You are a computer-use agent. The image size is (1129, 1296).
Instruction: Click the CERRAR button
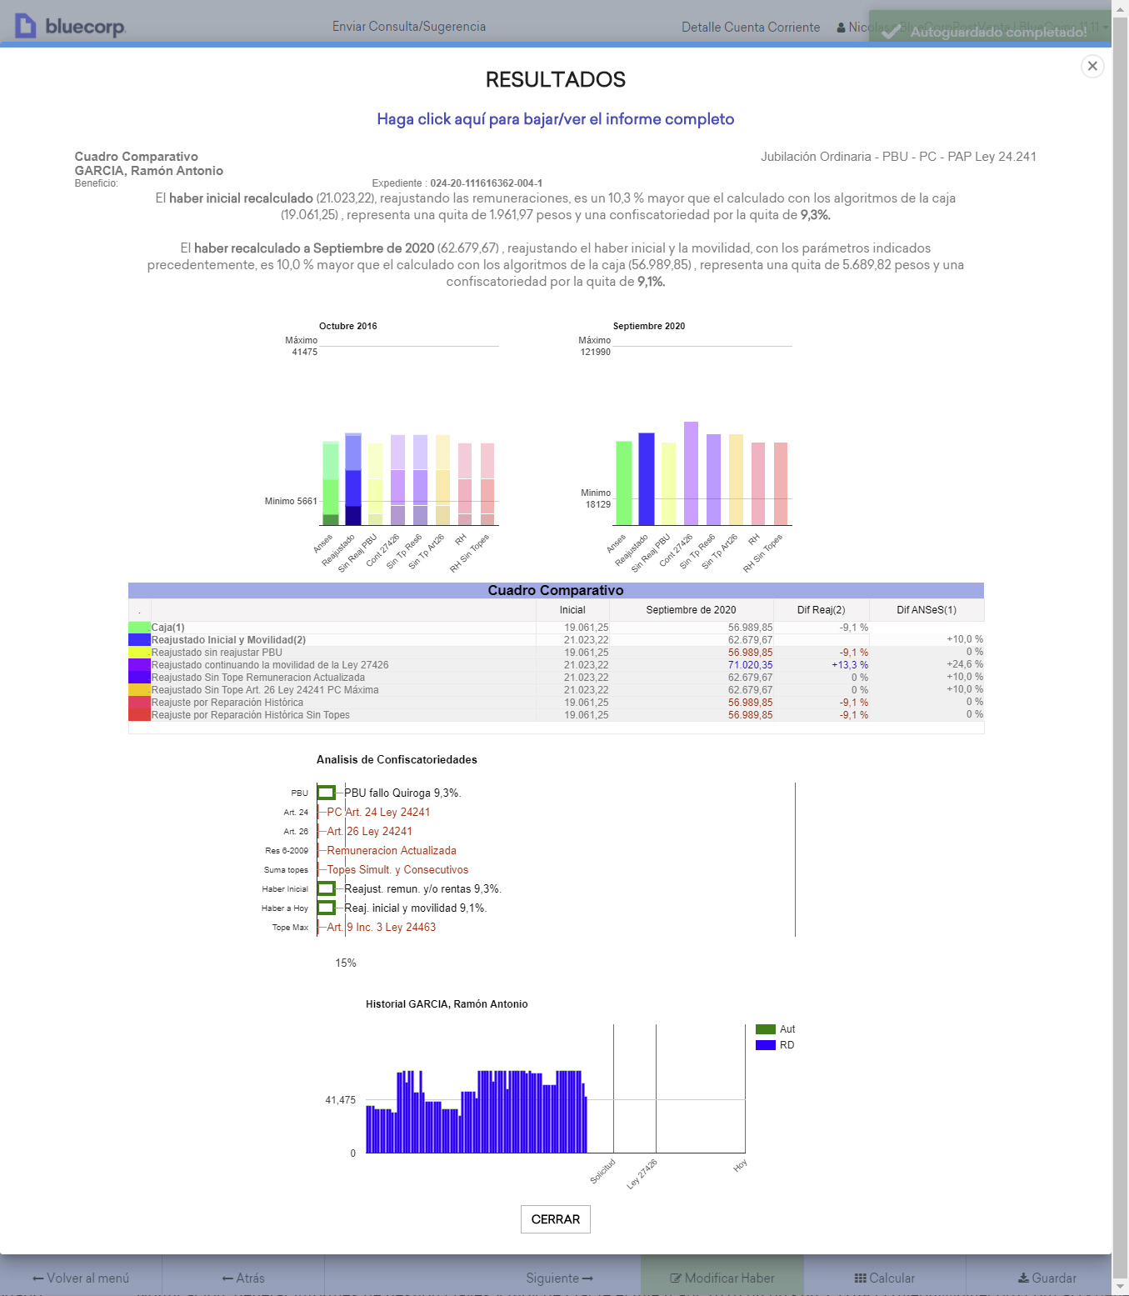pos(556,1219)
